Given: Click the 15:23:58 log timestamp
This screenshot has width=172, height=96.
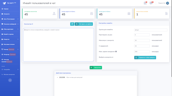Looking at the screenshot, I should click(x=62, y=77).
